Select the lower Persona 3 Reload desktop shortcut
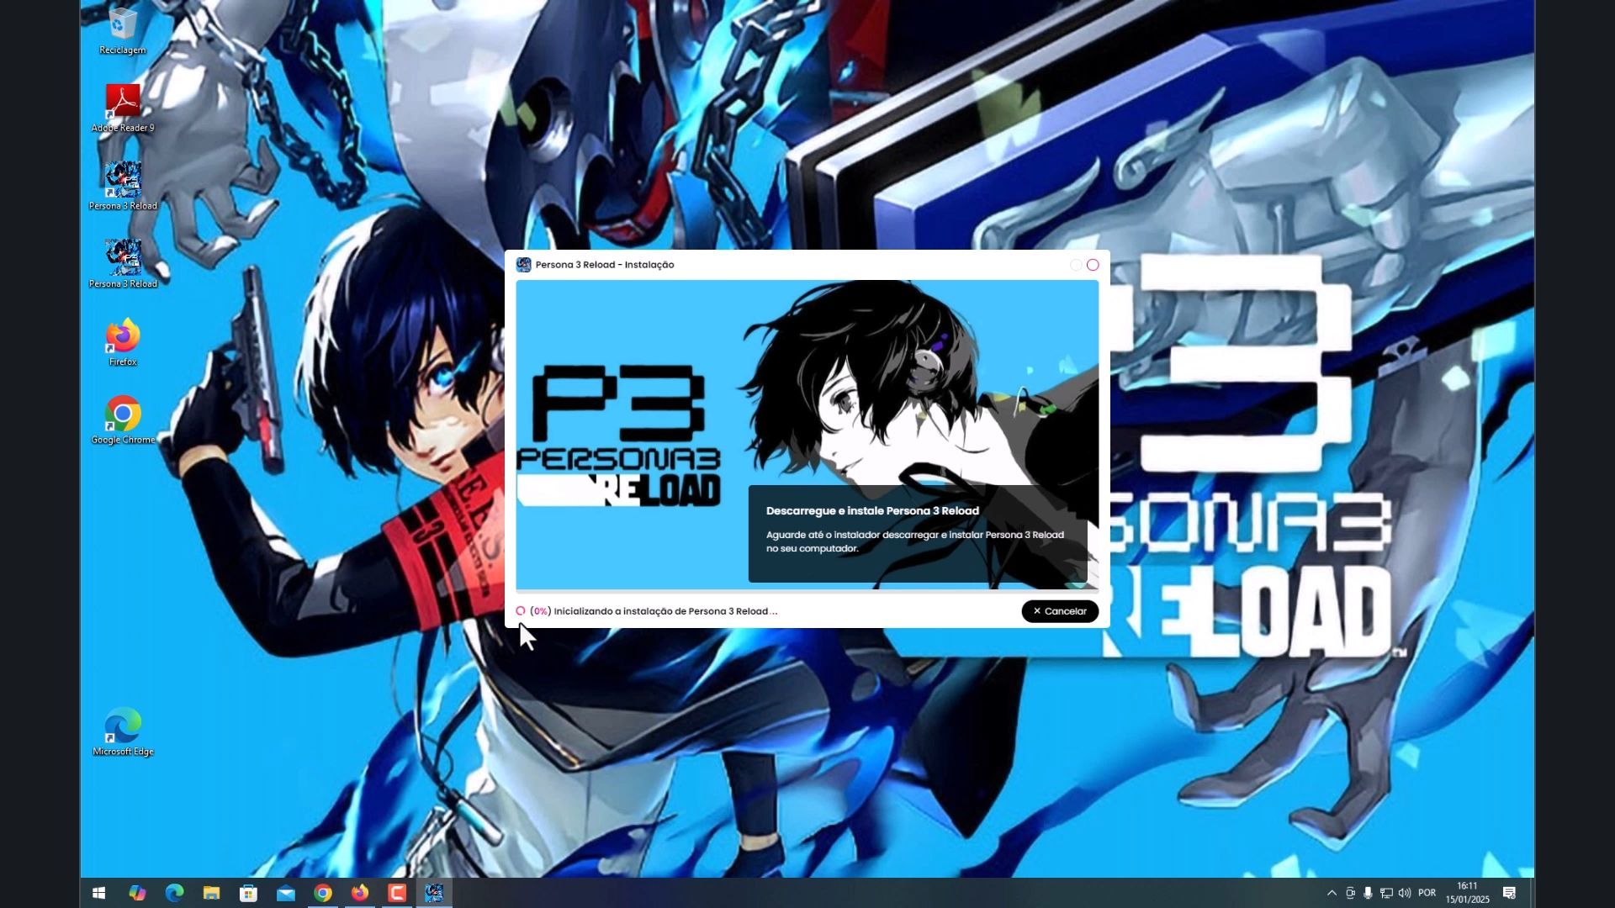The height and width of the screenshot is (908, 1615). point(123,264)
